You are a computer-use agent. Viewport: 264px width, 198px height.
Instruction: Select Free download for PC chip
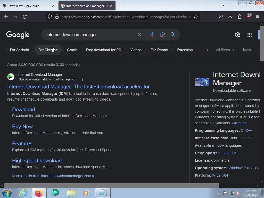pos(103,50)
